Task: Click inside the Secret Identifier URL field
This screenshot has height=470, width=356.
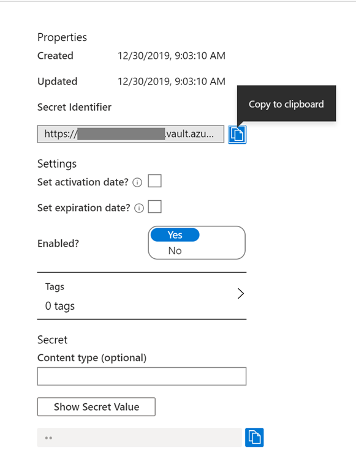Action: pos(131,134)
